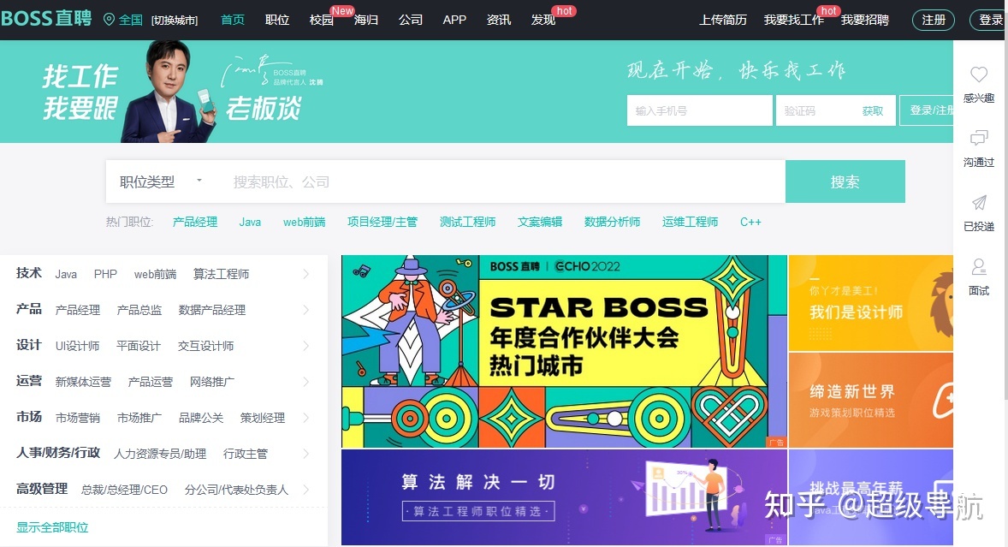The width and height of the screenshot is (1008, 547).
Task: Click 算法工程师 under 技术 category
Action: pyautogui.click(x=221, y=274)
